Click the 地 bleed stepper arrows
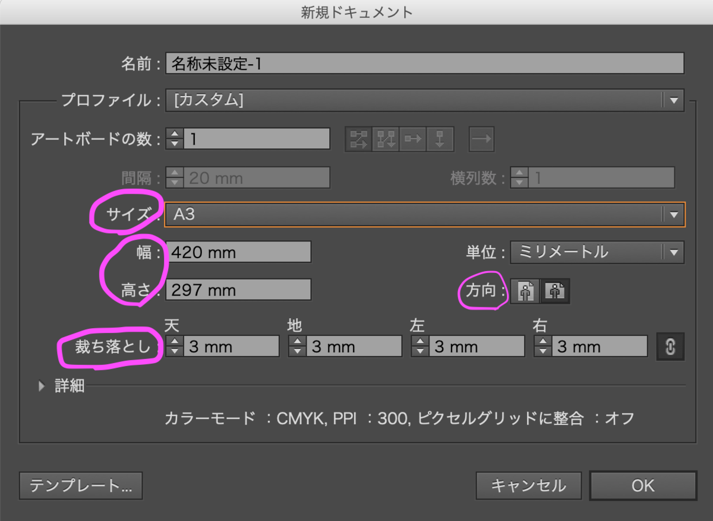This screenshot has height=521, width=713. click(298, 347)
